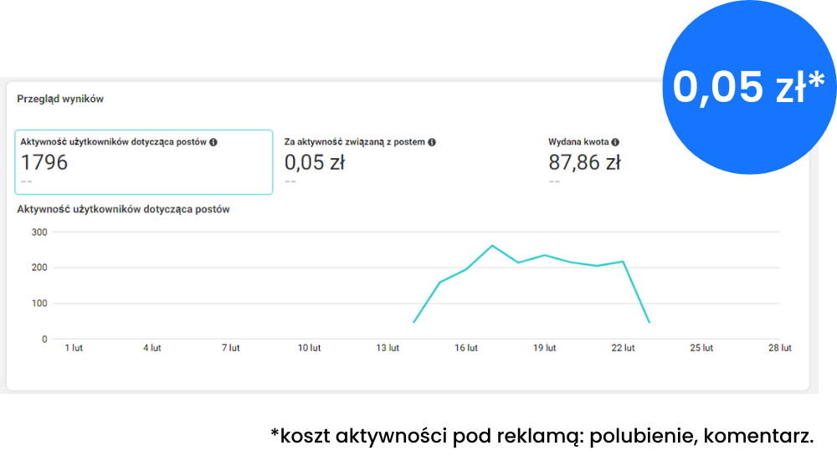
Task: Click the 25 lut date label
Action: 701,348
